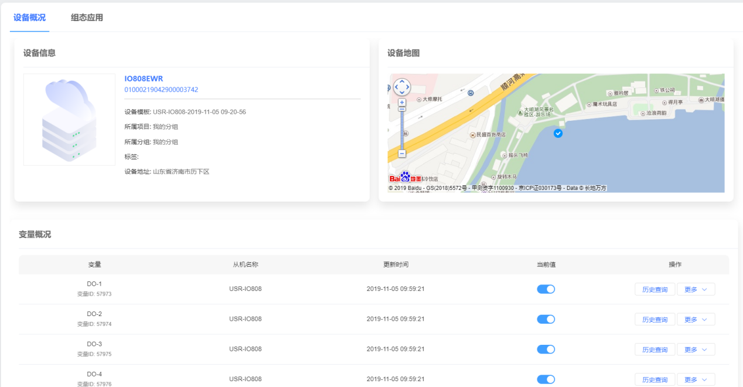Click 历史查询 in the DO-4 row
This screenshot has width=743, height=387.
click(655, 379)
